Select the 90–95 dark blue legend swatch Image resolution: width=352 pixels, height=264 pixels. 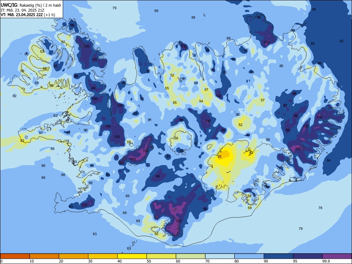point(278,256)
